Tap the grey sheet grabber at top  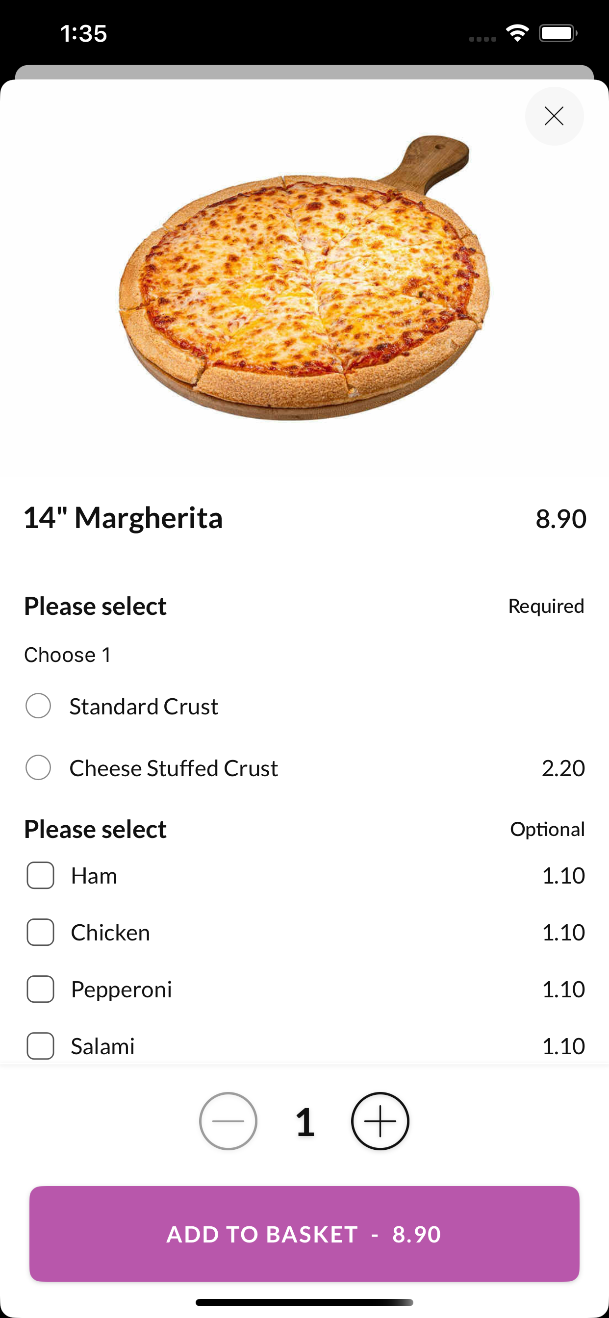(304, 72)
